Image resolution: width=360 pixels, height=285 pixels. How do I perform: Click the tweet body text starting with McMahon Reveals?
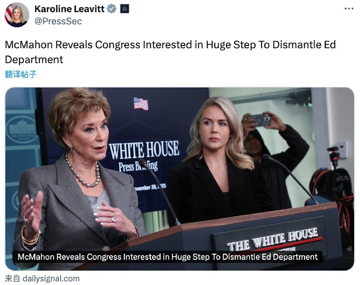click(x=170, y=52)
